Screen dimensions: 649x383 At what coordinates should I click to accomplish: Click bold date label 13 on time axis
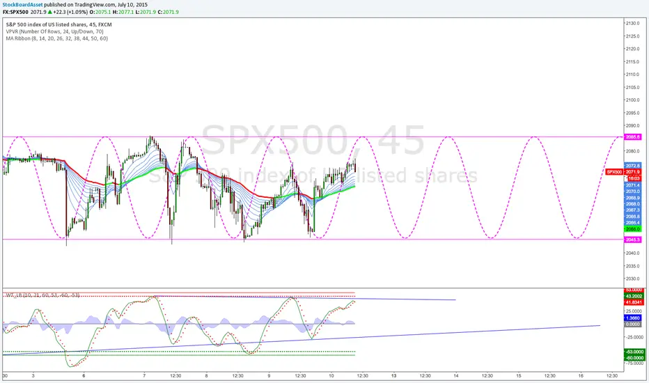(394, 376)
